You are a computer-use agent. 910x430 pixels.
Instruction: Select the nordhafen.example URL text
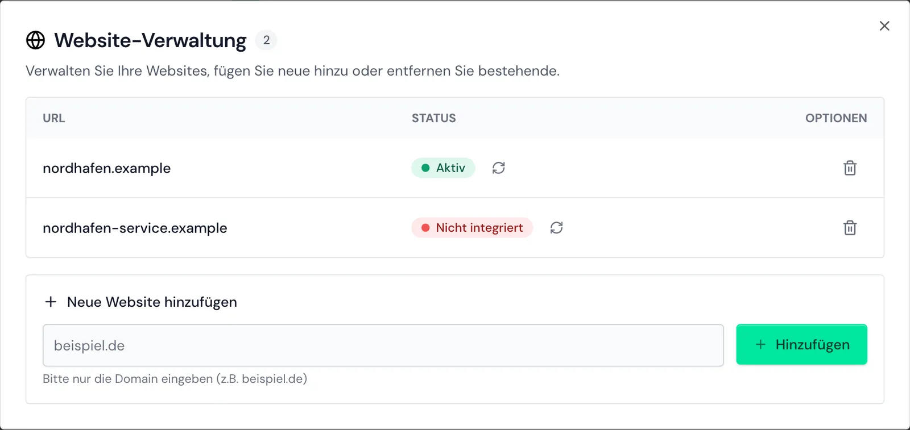[x=107, y=168]
